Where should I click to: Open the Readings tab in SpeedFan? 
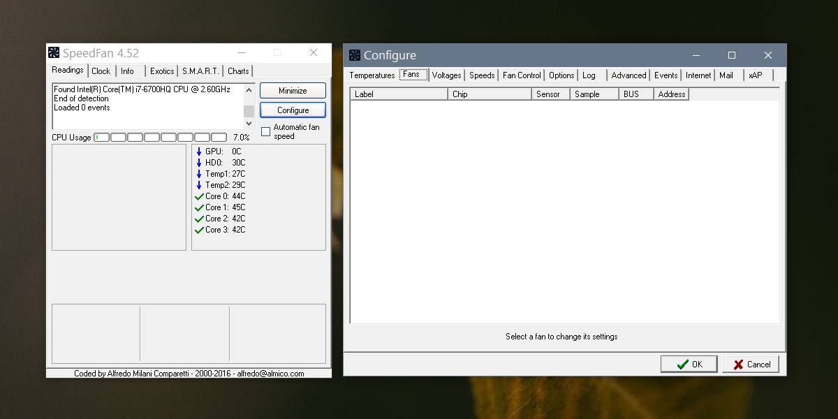click(x=68, y=70)
